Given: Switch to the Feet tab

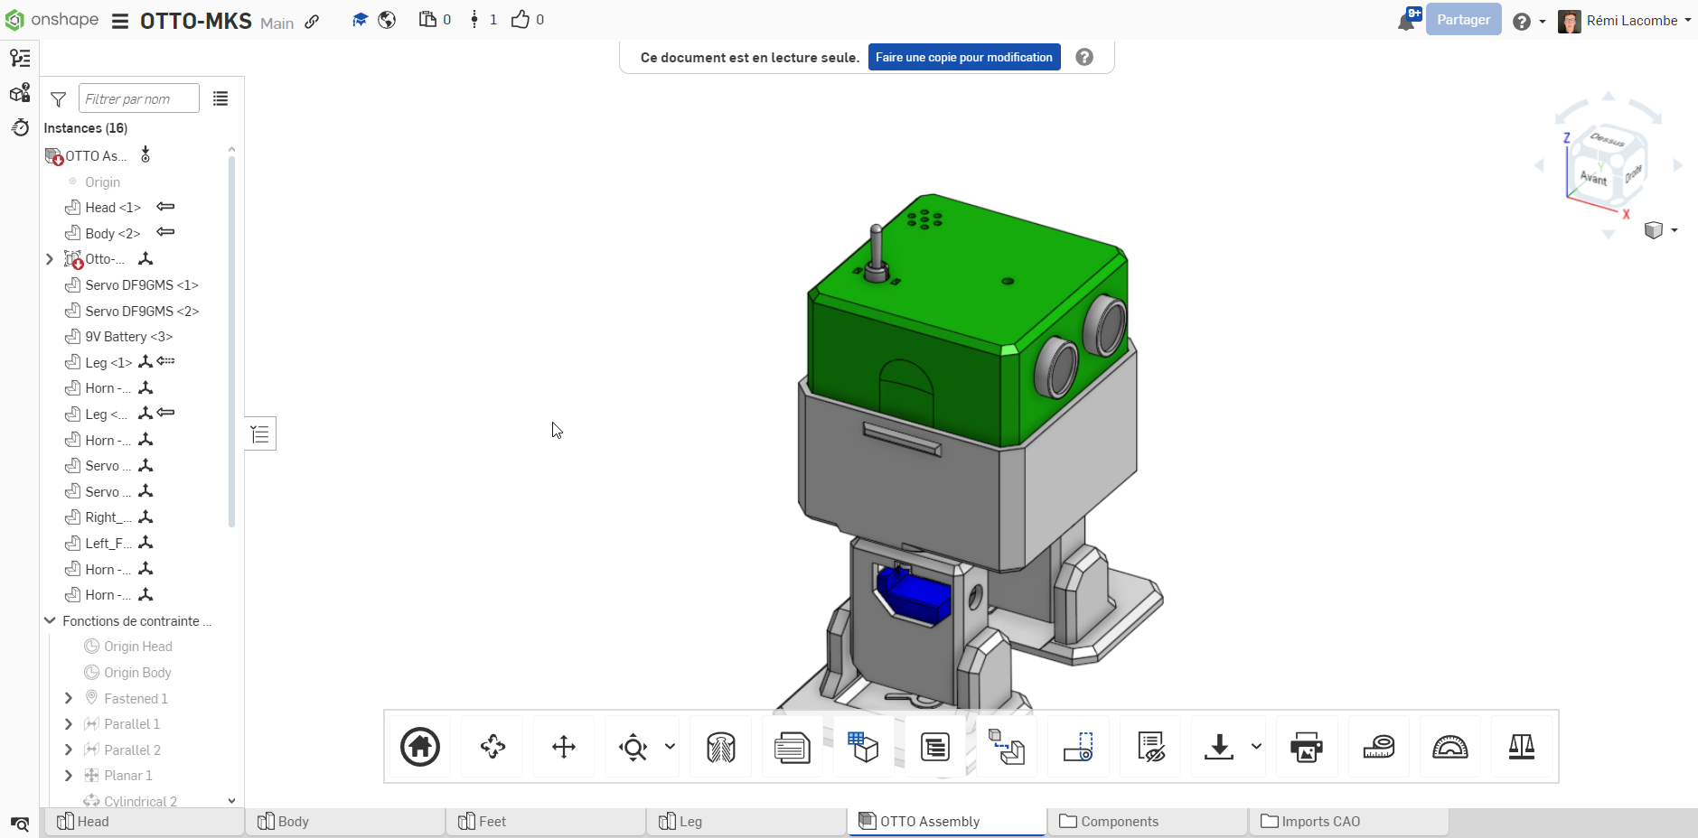Looking at the screenshot, I should 493,821.
